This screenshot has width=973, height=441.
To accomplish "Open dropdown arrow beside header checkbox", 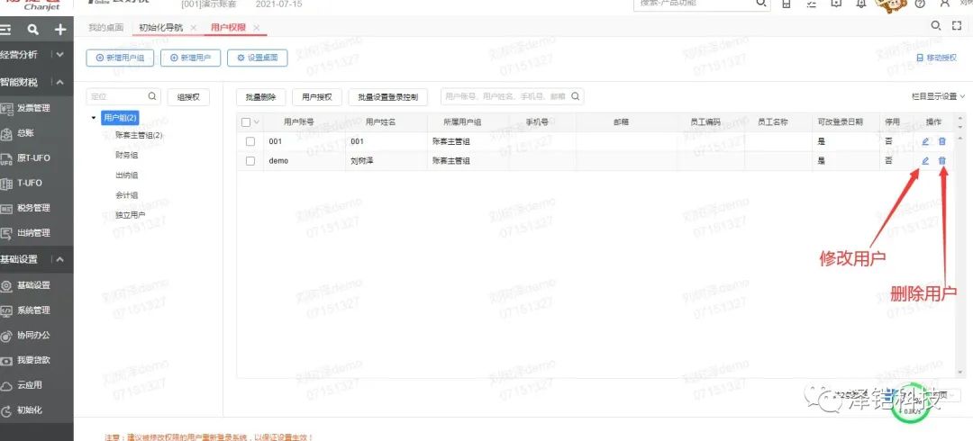I will 256,122.
